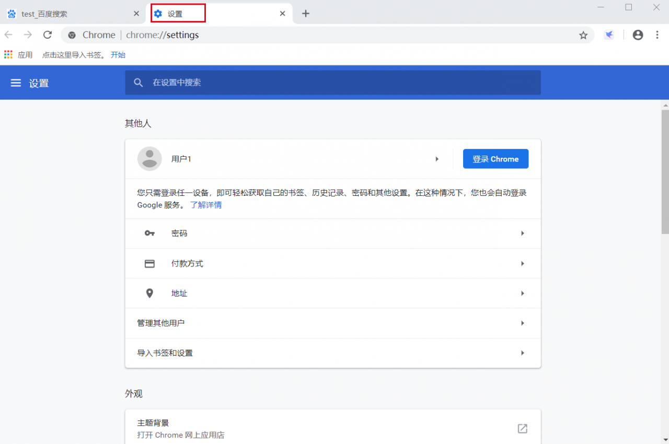Click the forward navigation arrow
The height and width of the screenshot is (444, 669).
(28, 35)
